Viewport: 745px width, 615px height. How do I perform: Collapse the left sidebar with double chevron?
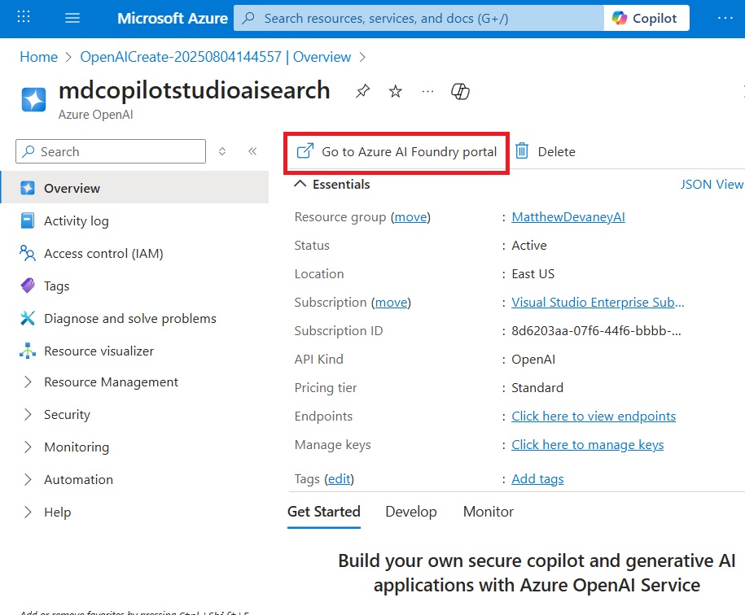point(252,151)
